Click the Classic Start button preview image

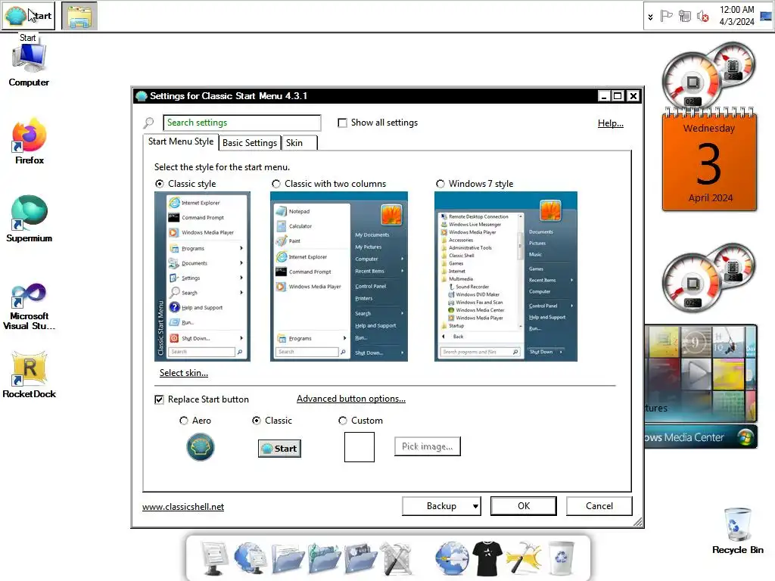(279, 448)
